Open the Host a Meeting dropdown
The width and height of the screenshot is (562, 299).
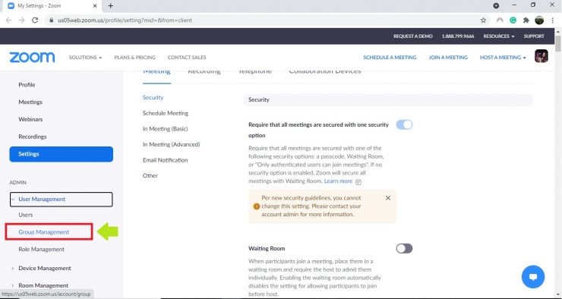tap(503, 57)
